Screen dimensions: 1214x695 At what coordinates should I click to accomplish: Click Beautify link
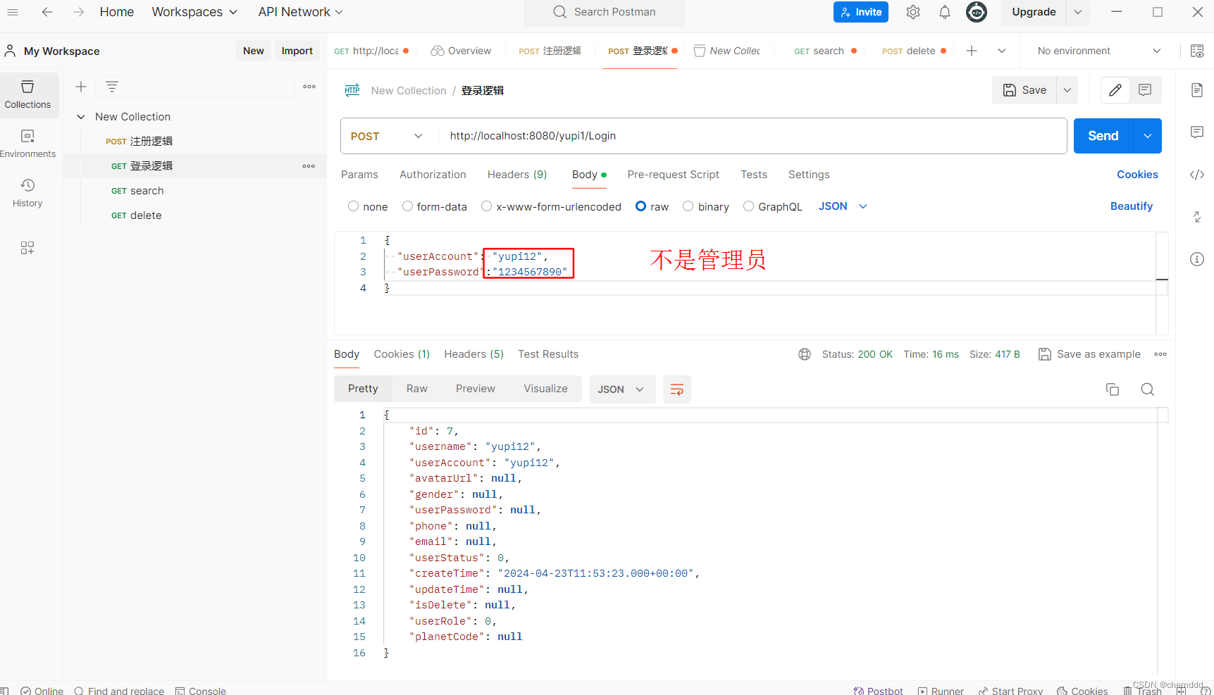tap(1132, 206)
